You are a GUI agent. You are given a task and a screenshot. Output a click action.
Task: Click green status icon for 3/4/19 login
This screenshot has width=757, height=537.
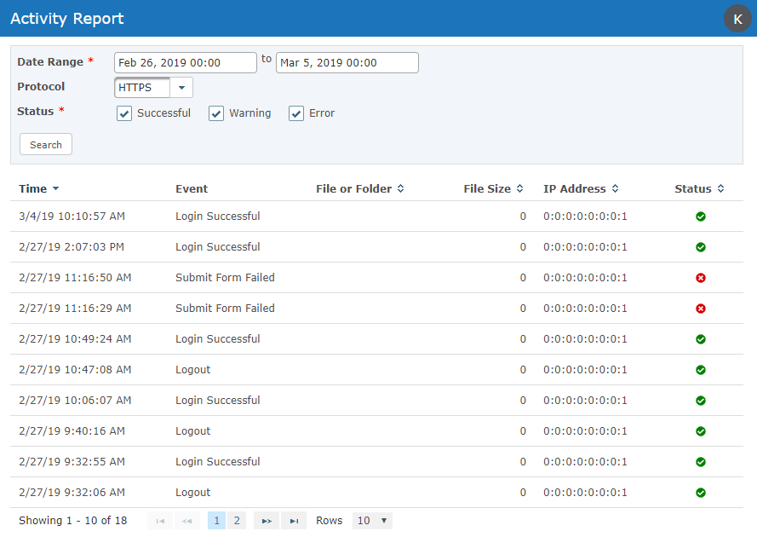point(701,217)
